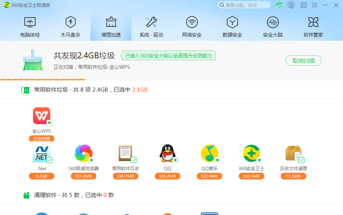Click the 金山WPS app icon
The image size is (343, 215).
42,116
